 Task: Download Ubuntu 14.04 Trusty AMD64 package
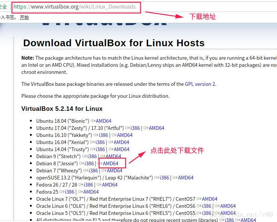point(121,149)
